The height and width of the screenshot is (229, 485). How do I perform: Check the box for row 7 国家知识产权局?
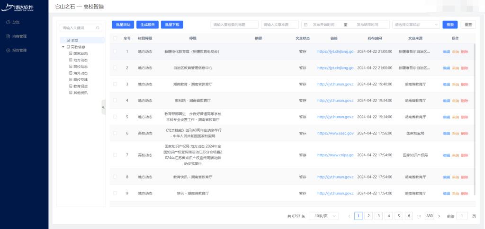(115, 155)
